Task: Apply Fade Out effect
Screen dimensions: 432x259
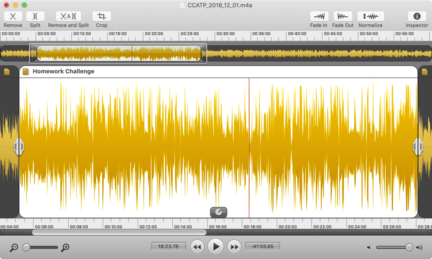Action: tap(343, 16)
